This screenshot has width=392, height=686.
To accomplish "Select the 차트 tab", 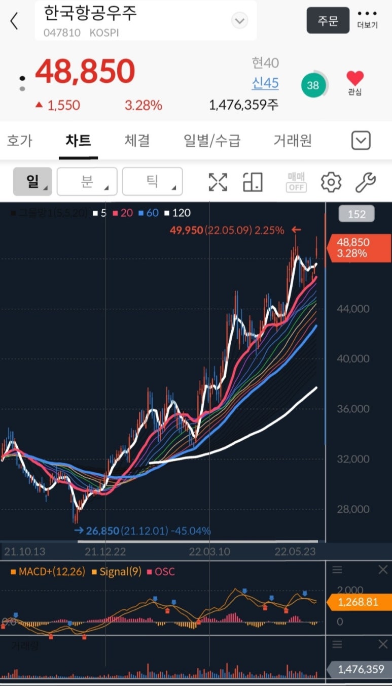I will [x=78, y=140].
